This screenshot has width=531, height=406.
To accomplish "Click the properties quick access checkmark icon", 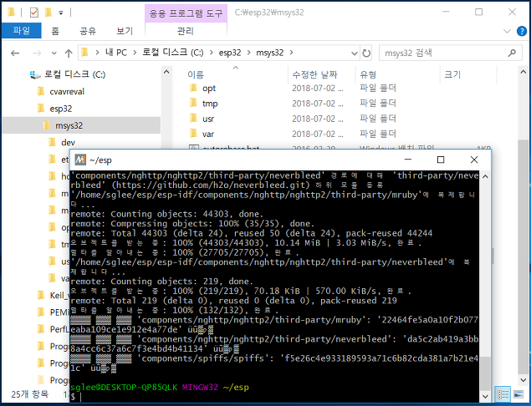I will (33, 13).
